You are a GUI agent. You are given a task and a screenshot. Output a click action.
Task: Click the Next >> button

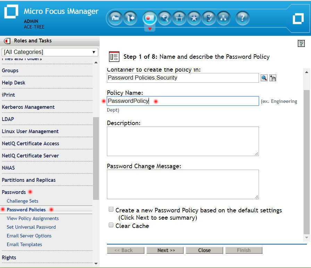pos(165,250)
